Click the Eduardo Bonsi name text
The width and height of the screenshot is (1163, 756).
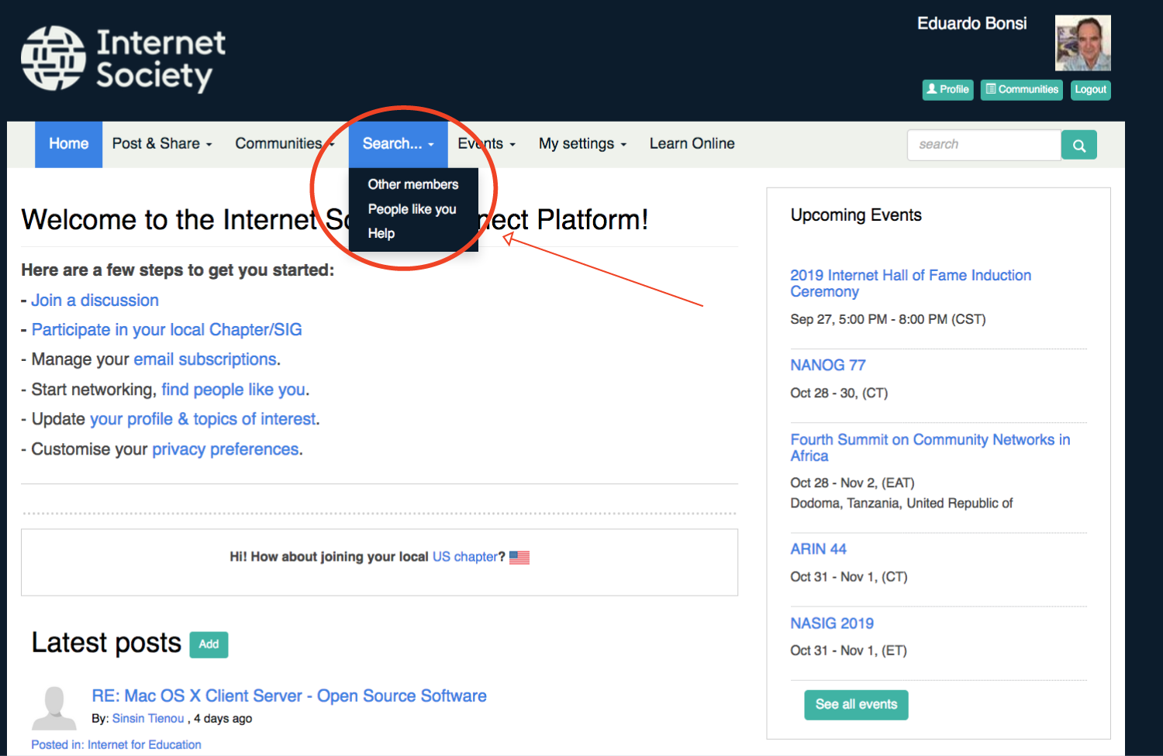coord(971,24)
